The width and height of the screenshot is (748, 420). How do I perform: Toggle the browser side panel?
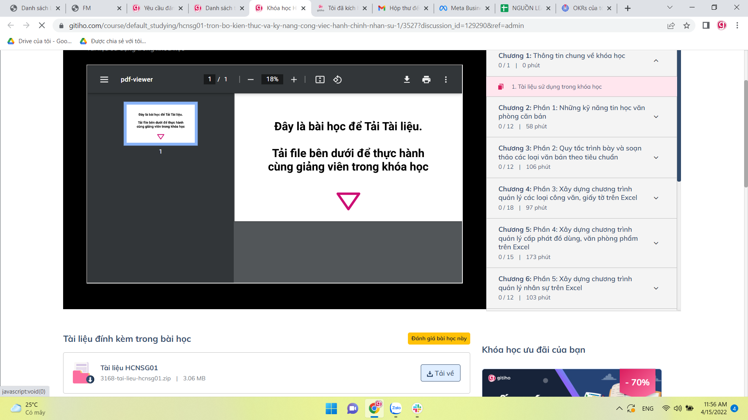pyautogui.click(x=706, y=26)
